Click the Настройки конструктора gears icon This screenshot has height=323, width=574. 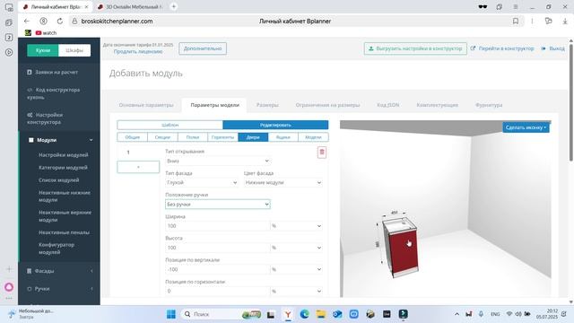point(30,115)
